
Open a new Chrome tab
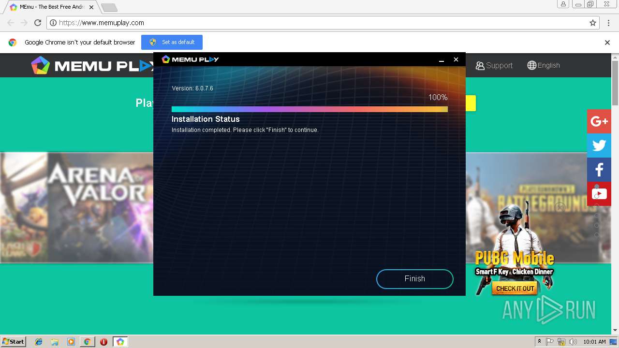tap(109, 7)
